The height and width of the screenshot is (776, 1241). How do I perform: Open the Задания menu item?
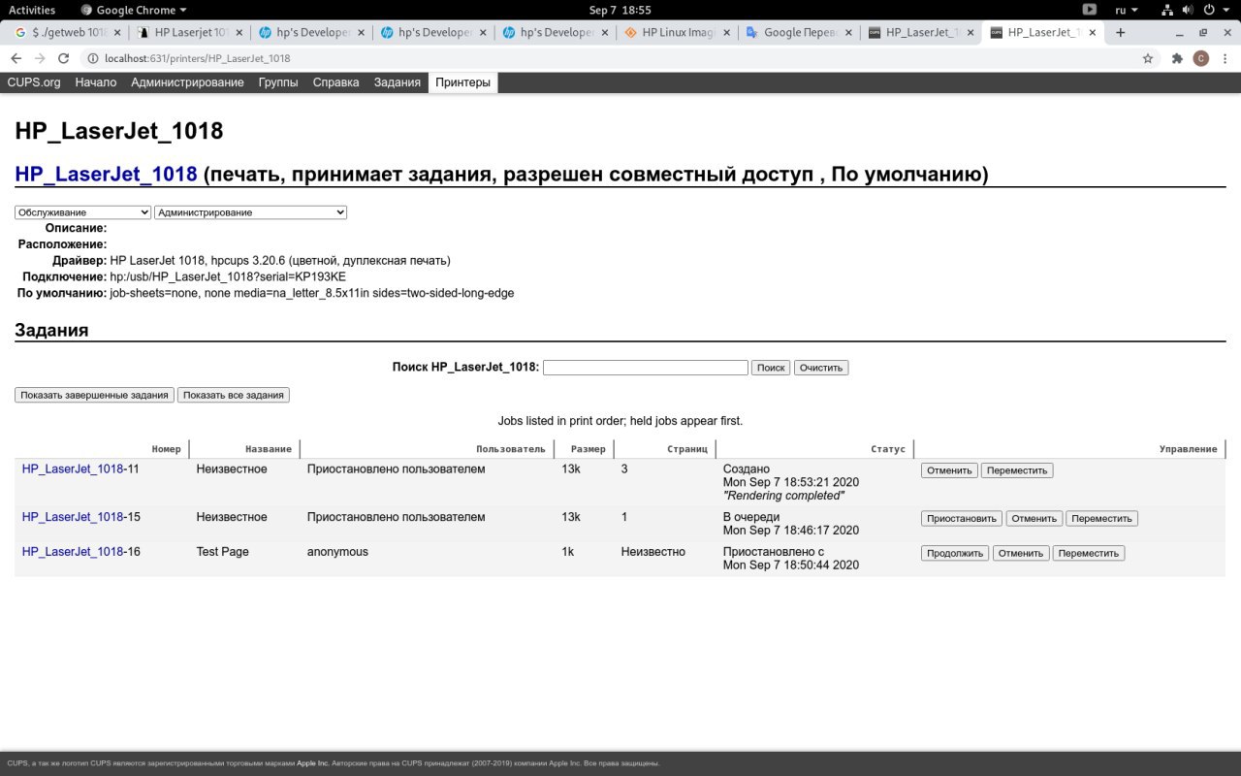click(398, 82)
